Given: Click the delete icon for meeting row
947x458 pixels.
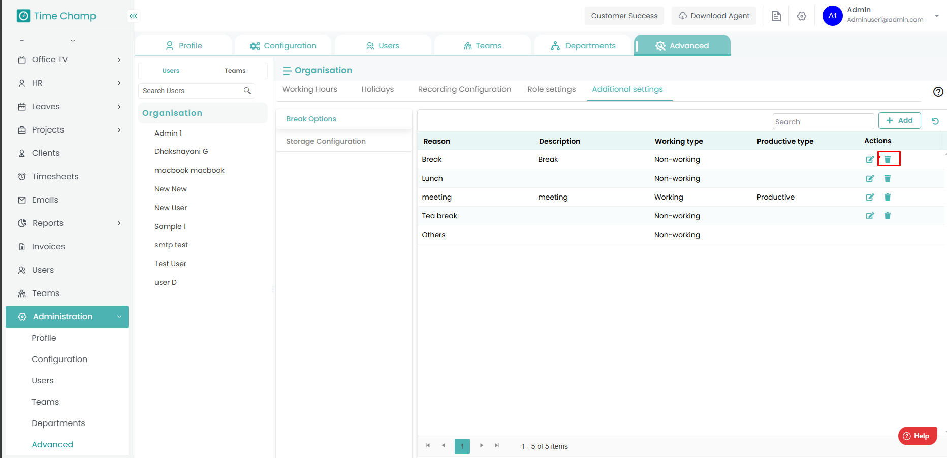Looking at the screenshot, I should tap(888, 197).
